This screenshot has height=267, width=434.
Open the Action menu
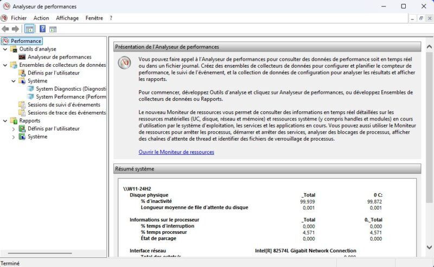tap(41, 18)
